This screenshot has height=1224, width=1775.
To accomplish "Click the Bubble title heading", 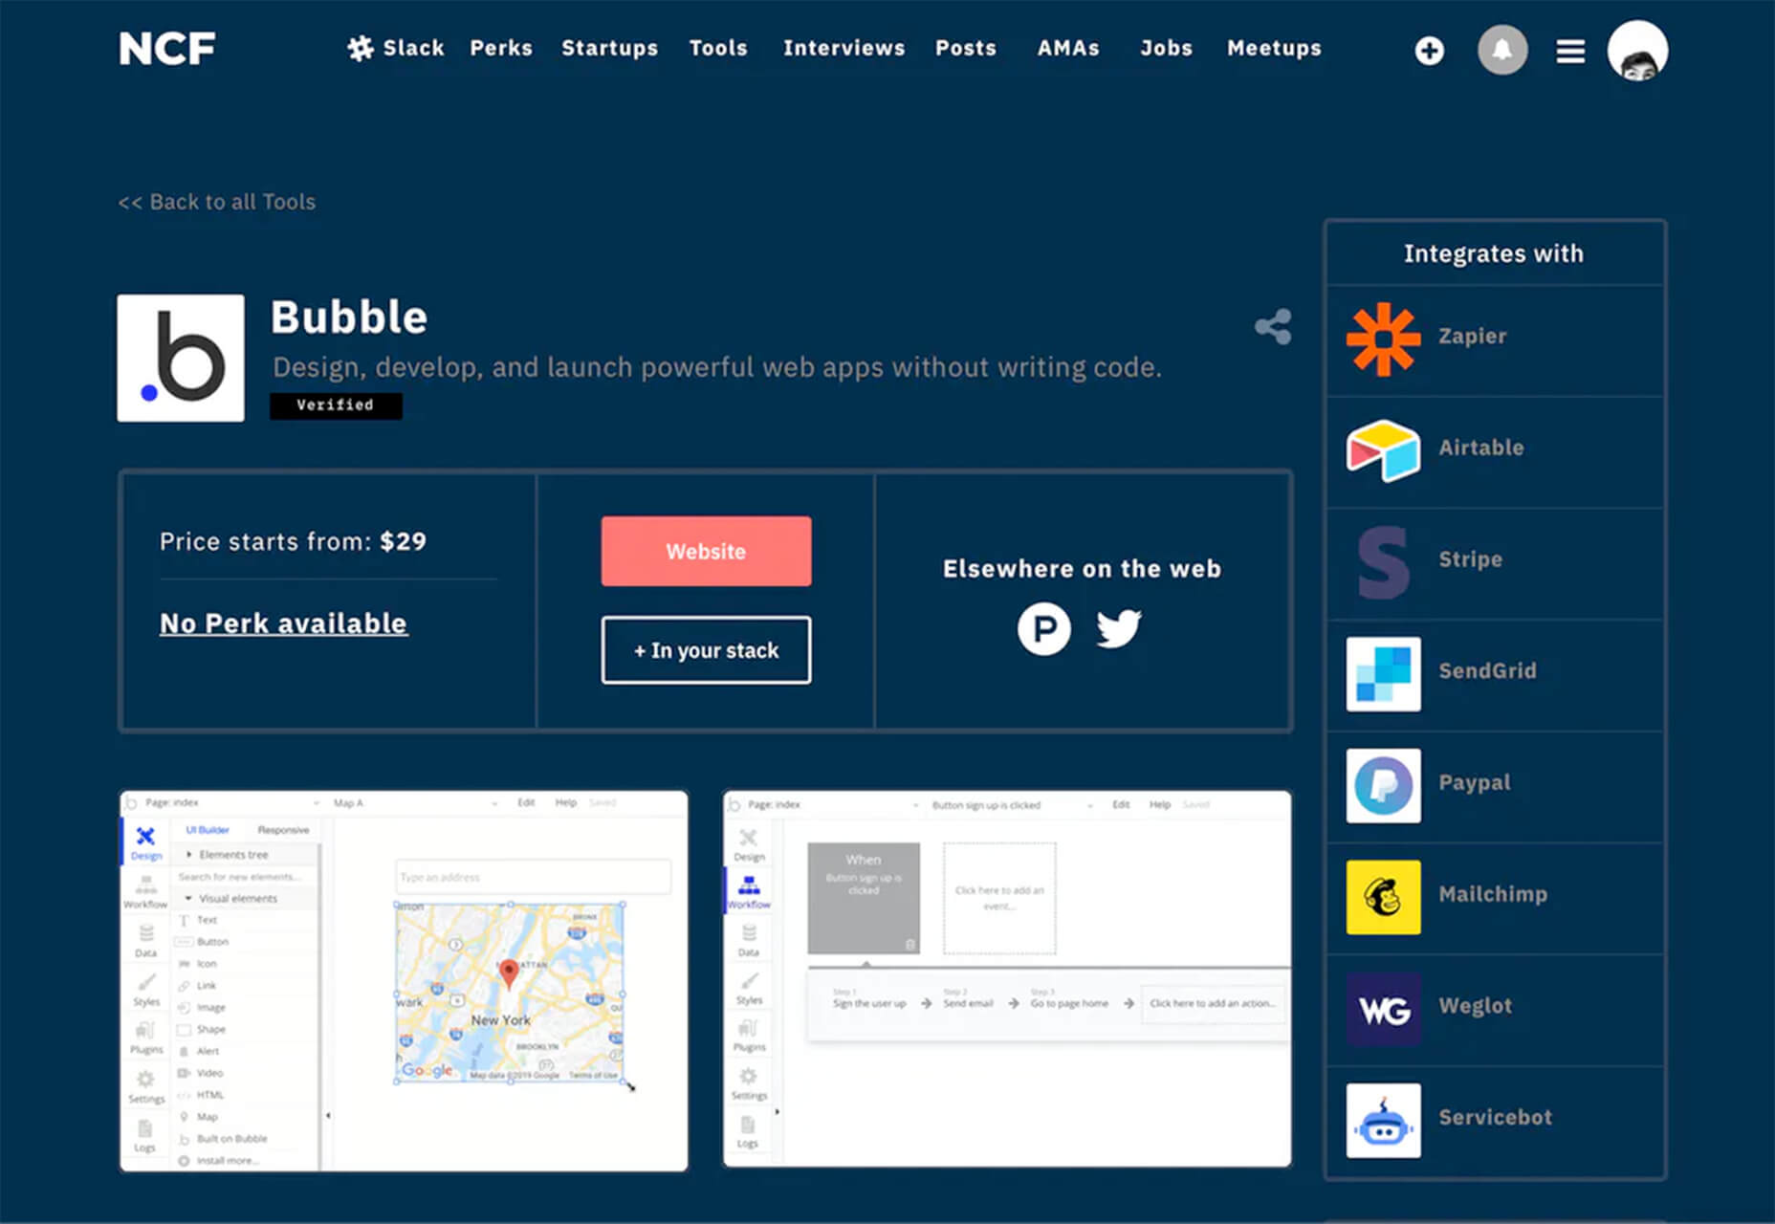I will [349, 317].
